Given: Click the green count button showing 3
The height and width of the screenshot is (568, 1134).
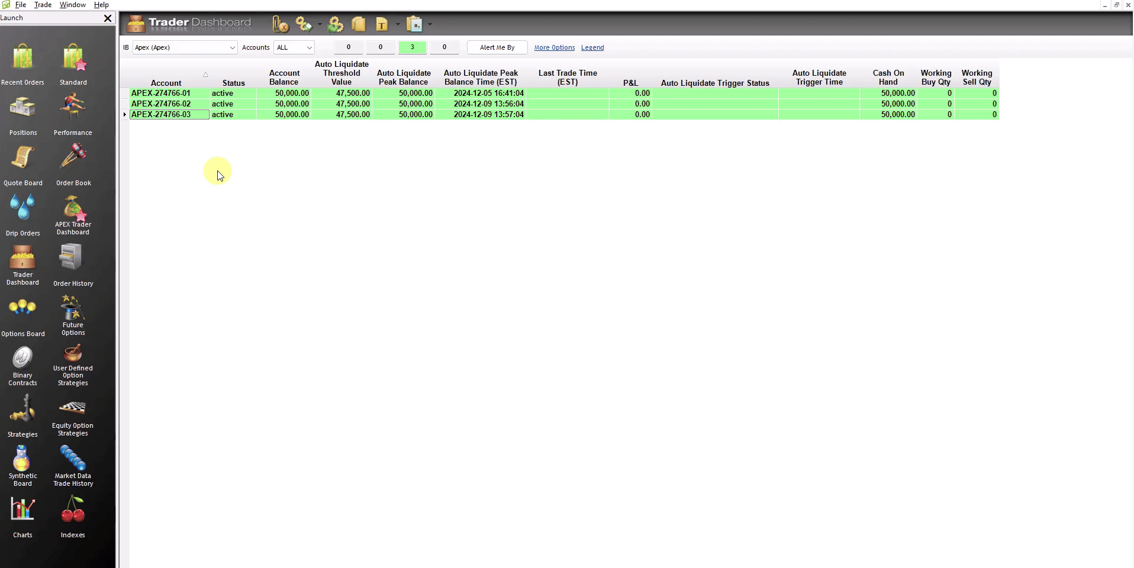Looking at the screenshot, I should pyautogui.click(x=413, y=47).
